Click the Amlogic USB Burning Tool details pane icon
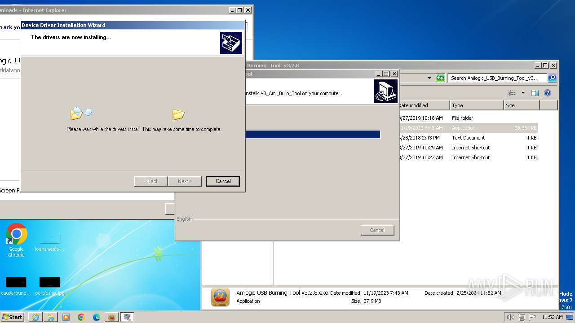 tap(220, 297)
